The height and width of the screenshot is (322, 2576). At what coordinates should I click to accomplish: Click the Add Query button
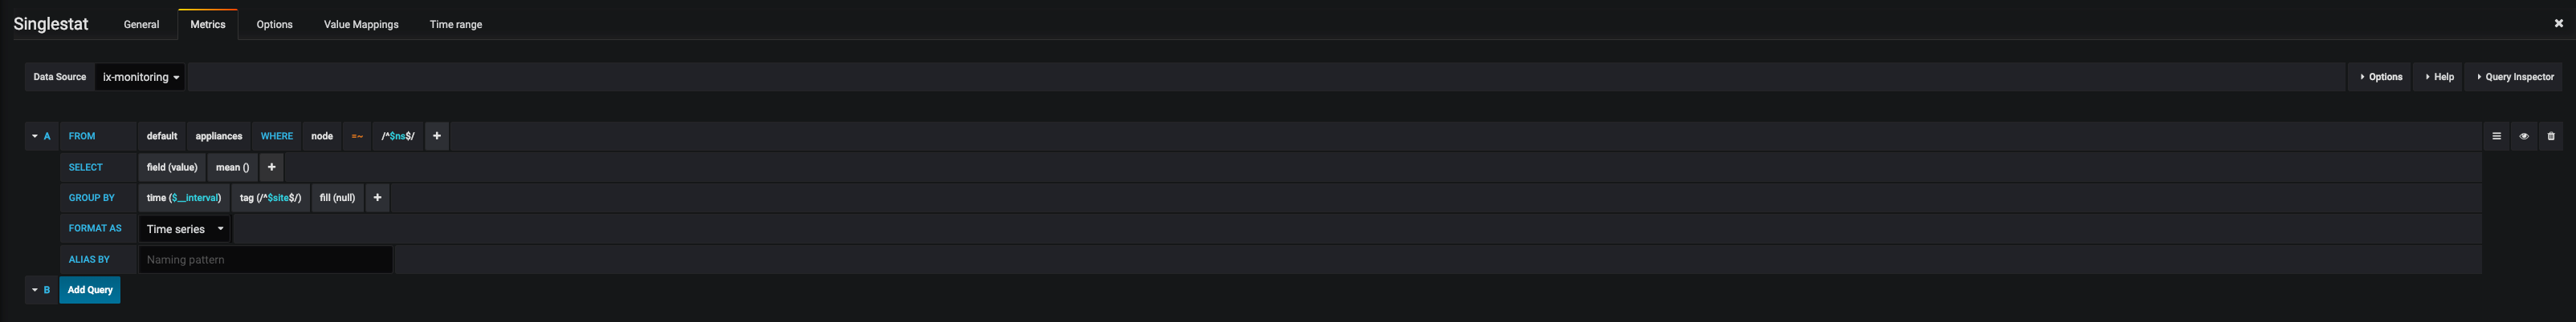(90, 290)
